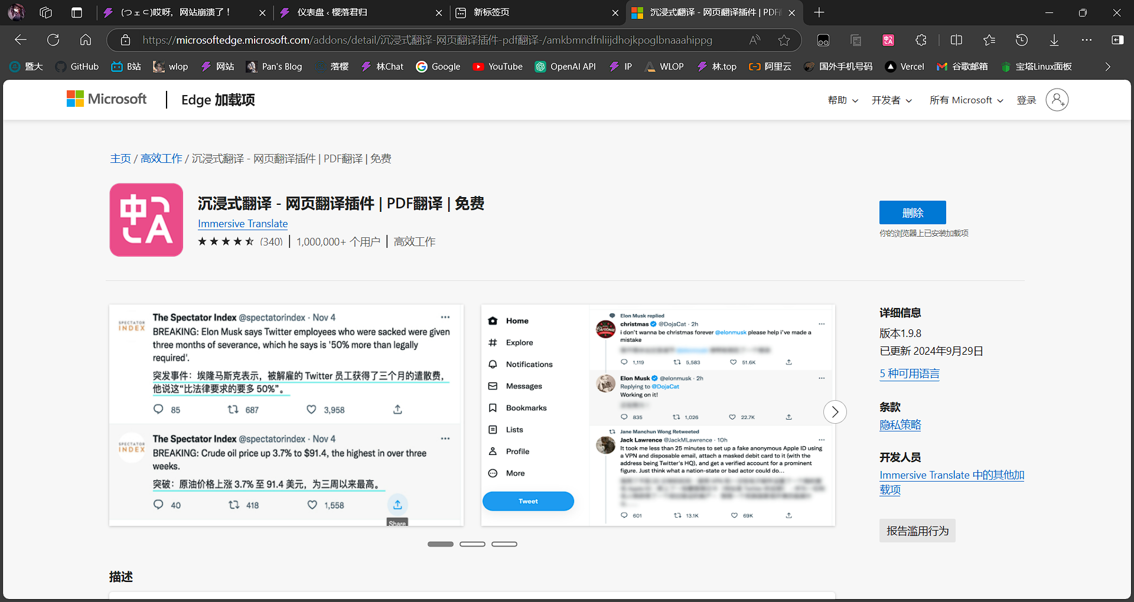Open the collections icon in toolbar
The image size is (1134, 602).
856,40
